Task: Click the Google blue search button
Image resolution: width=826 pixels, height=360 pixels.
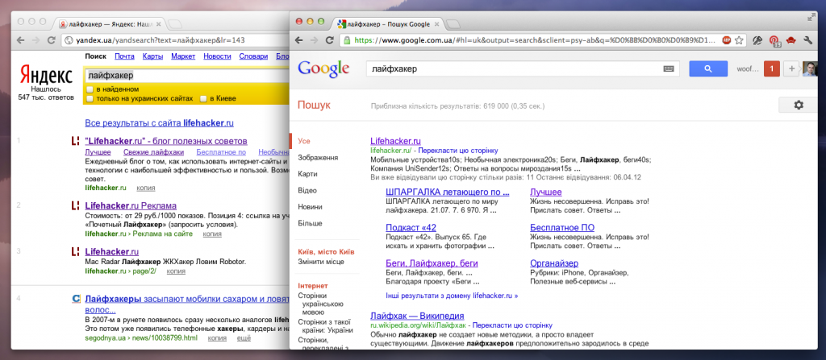Action: coord(708,68)
